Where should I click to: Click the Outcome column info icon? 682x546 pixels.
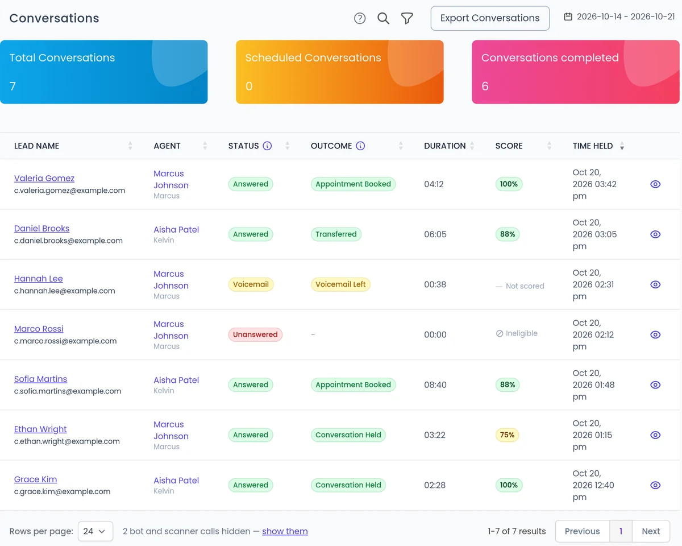tap(360, 146)
